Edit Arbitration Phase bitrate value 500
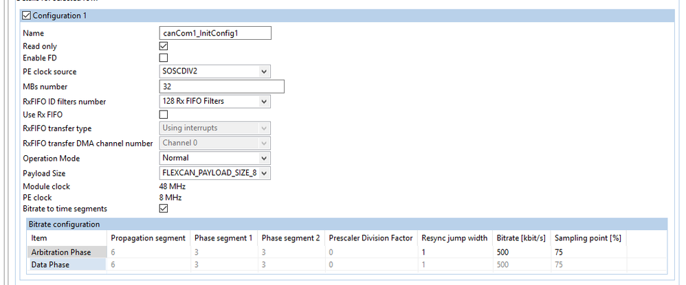The width and height of the screenshot is (686, 285). coord(521,252)
